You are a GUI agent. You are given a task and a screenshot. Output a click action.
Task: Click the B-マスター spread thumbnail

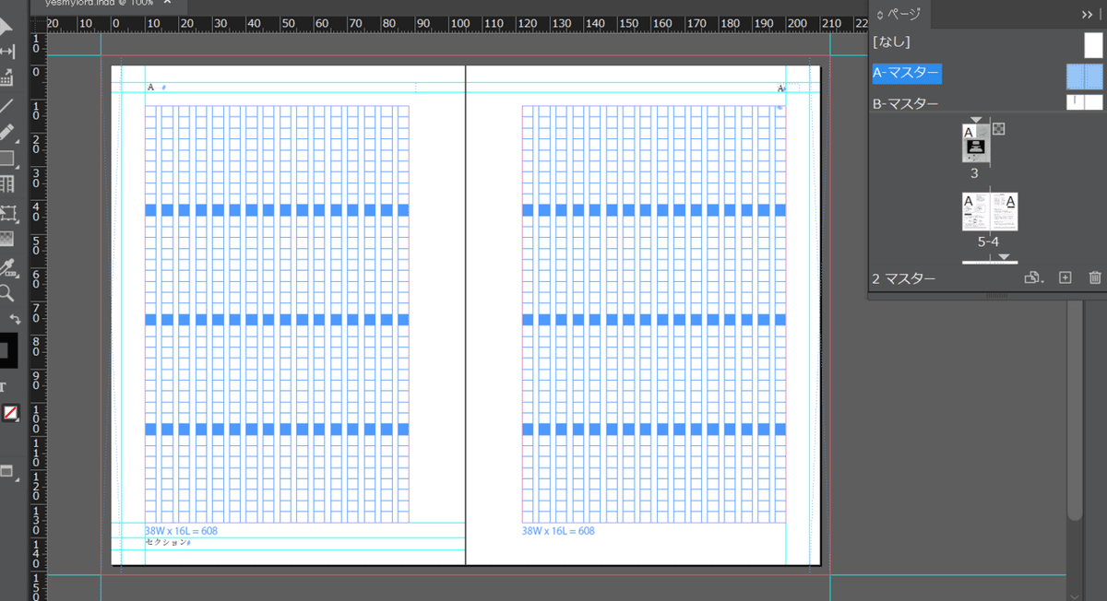1085,102
